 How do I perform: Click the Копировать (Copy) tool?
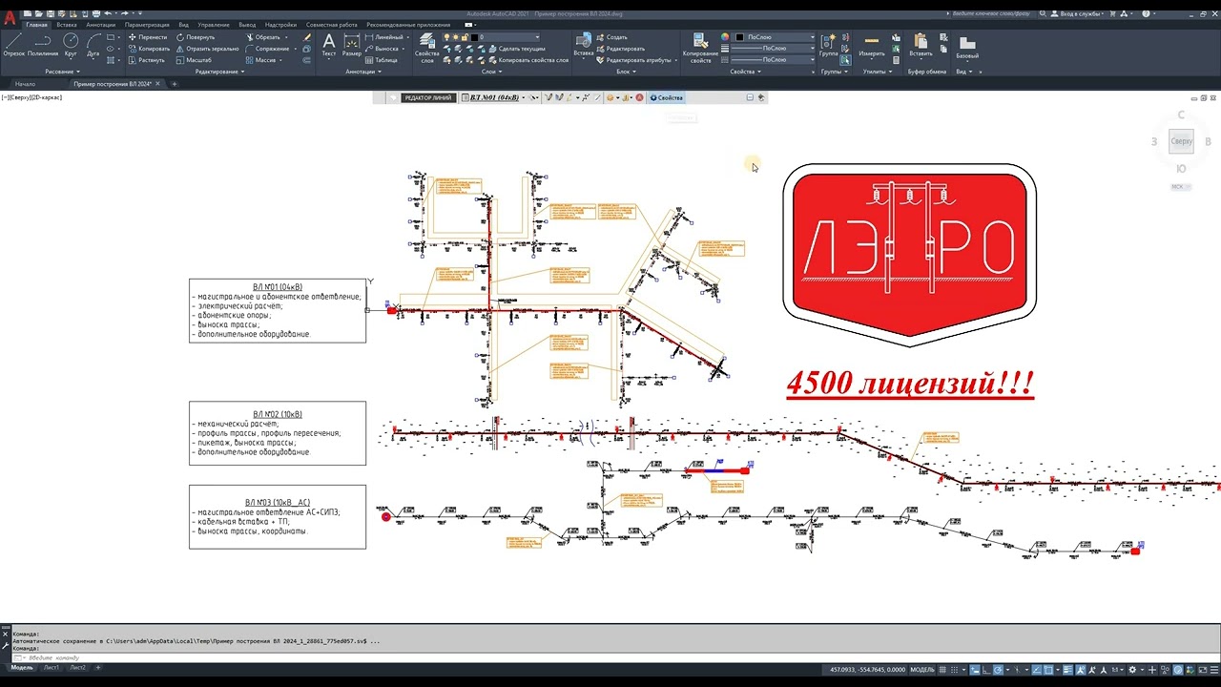click(x=148, y=49)
